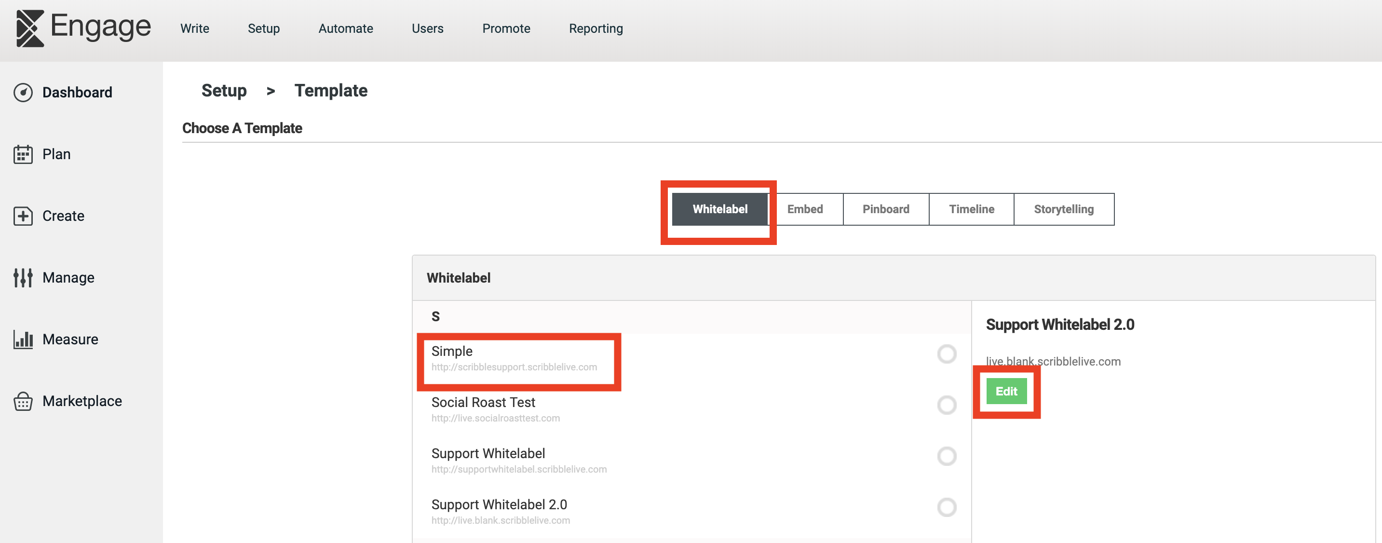Open the Automate menu
This screenshot has width=1382, height=543.
point(345,28)
